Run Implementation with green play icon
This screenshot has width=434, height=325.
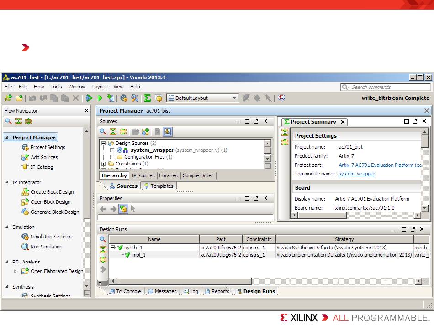(100, 98)
